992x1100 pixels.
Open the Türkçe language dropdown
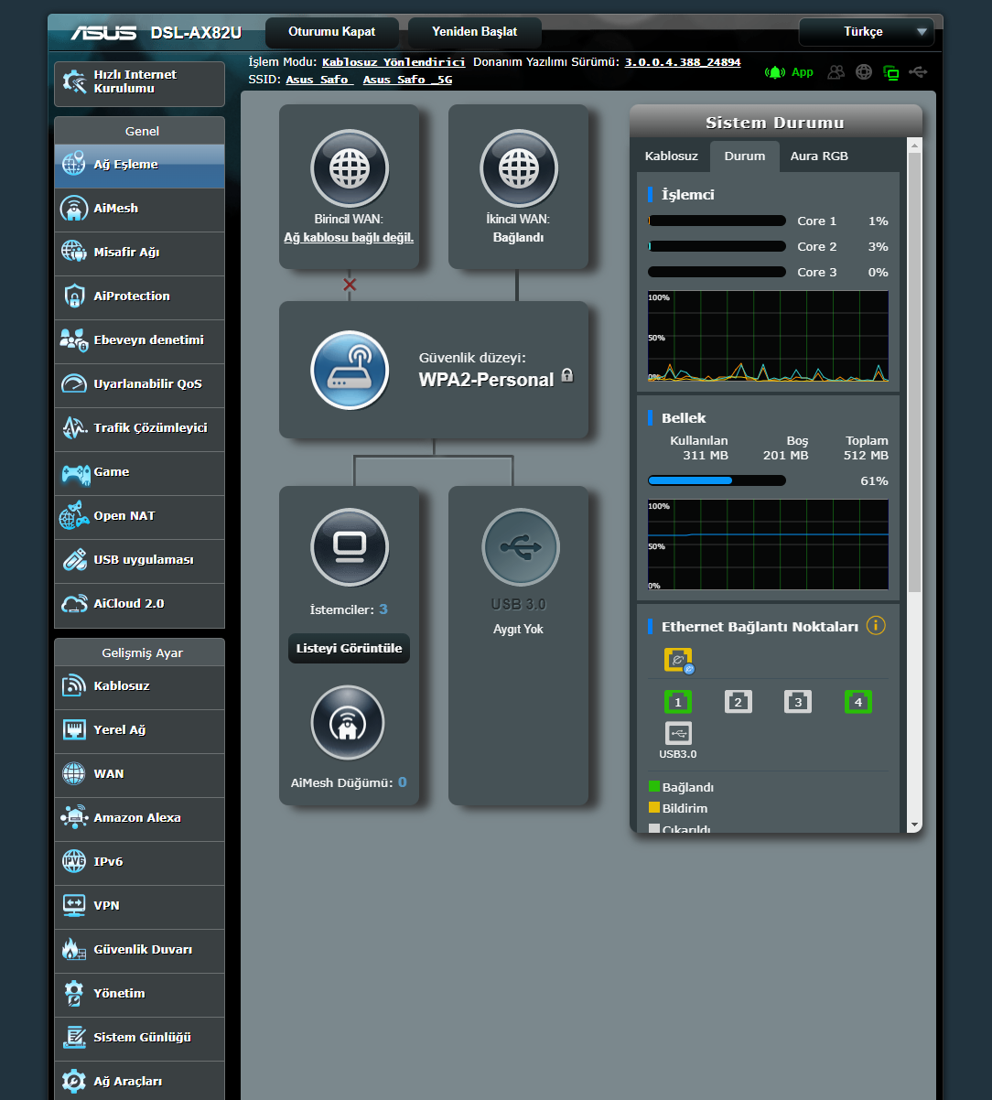tap(867, 32)
